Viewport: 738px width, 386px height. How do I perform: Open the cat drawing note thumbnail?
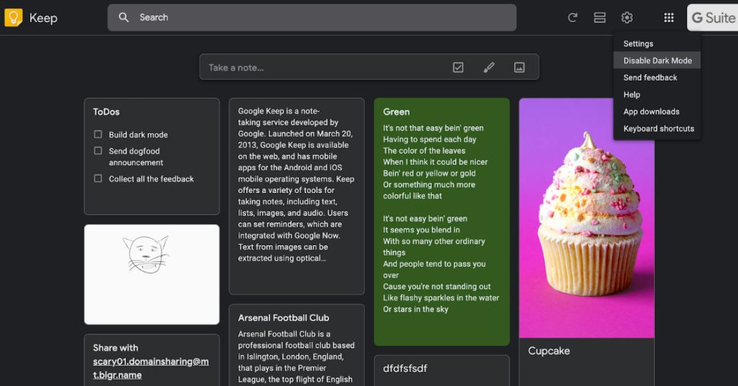click(x=151, y=274)
